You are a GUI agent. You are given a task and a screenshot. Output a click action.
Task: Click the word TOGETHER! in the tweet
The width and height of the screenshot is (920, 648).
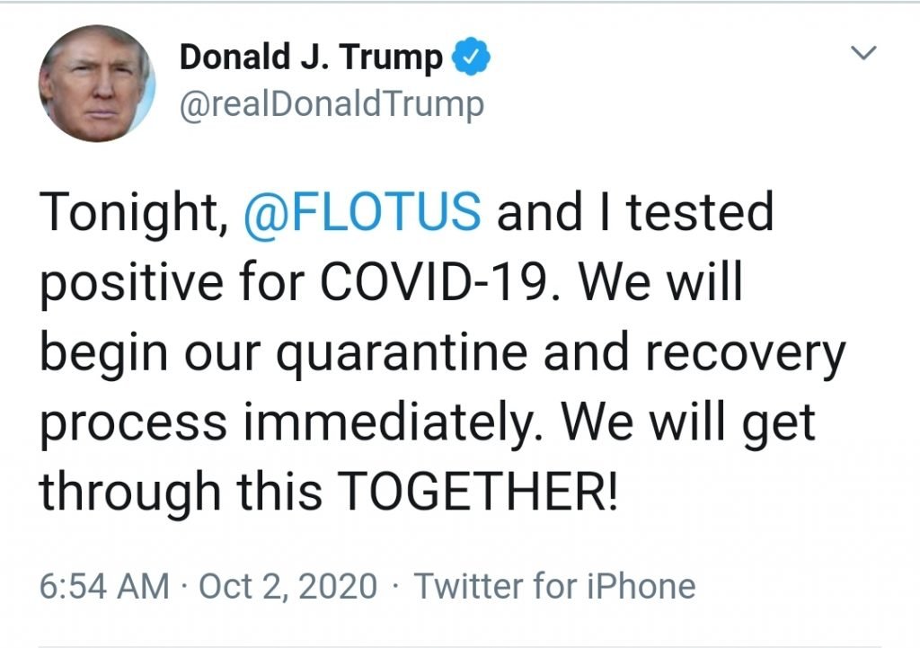pos(481,491)
